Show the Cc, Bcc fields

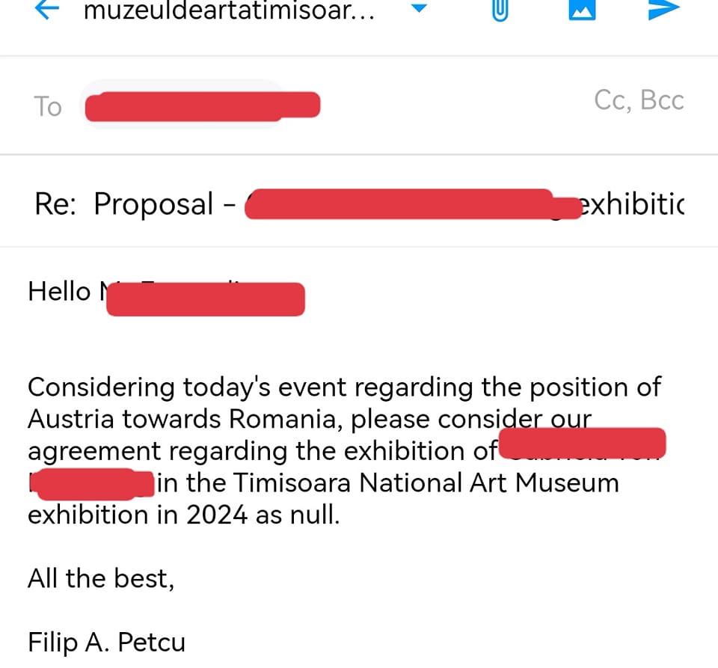tap(639, 100)
